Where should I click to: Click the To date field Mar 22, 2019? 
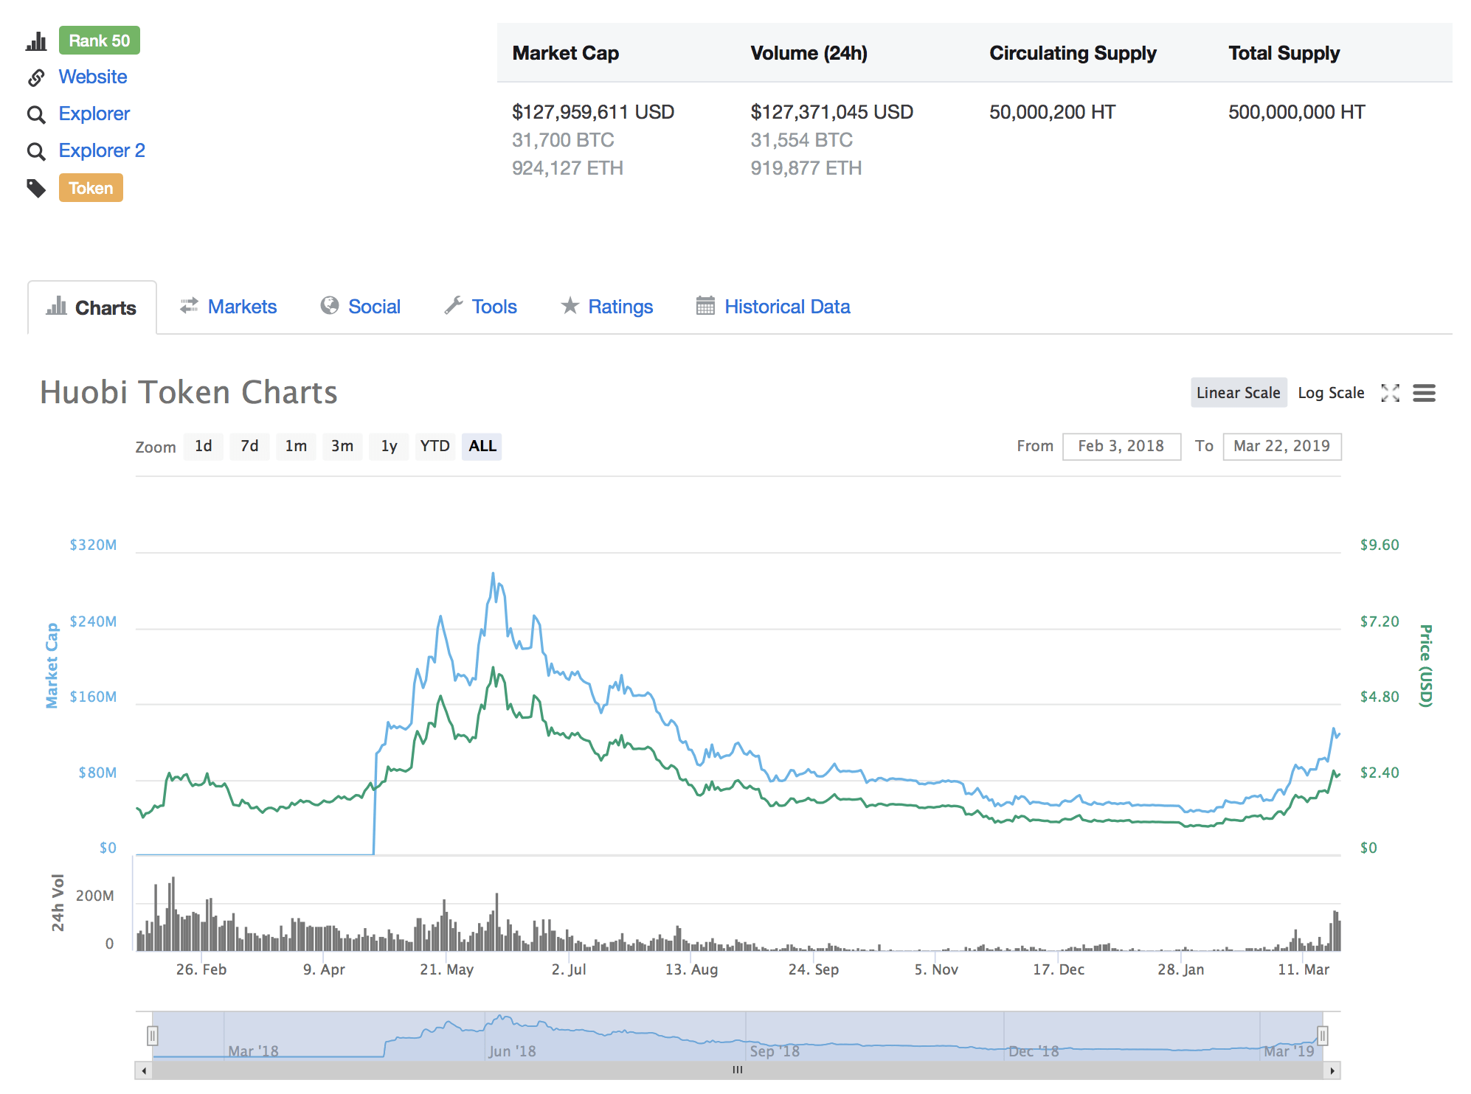tap(1282, 446)
